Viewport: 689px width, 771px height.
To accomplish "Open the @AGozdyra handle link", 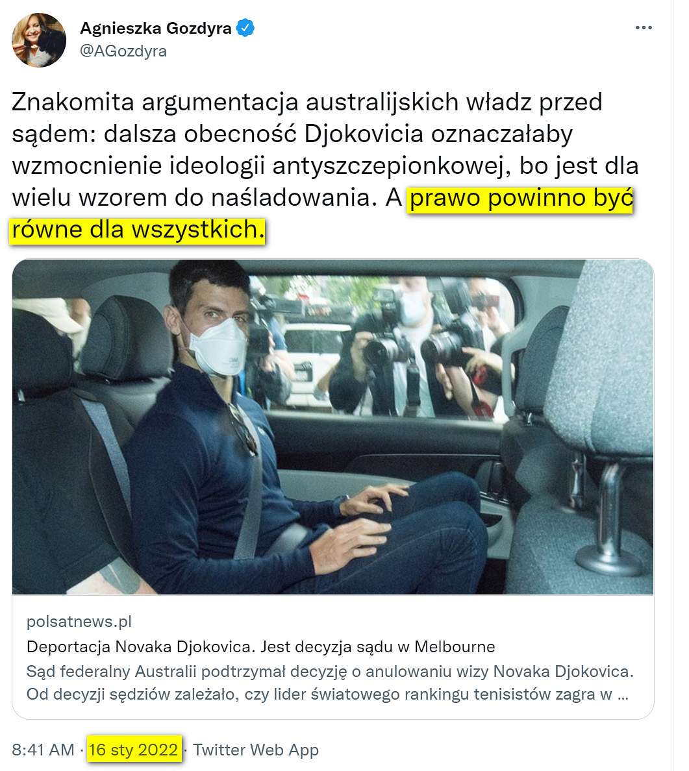I will [x=123, y=51].
